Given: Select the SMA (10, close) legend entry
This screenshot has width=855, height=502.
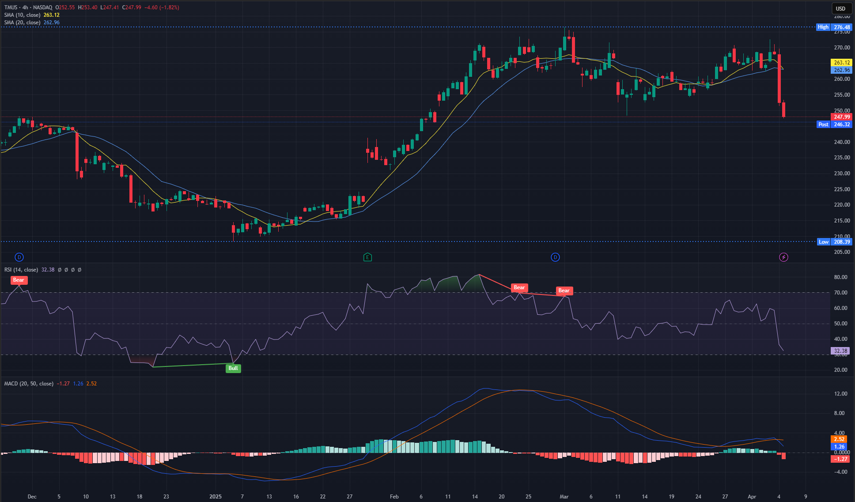Looking at the screenshot, I should tap(22, 15).
